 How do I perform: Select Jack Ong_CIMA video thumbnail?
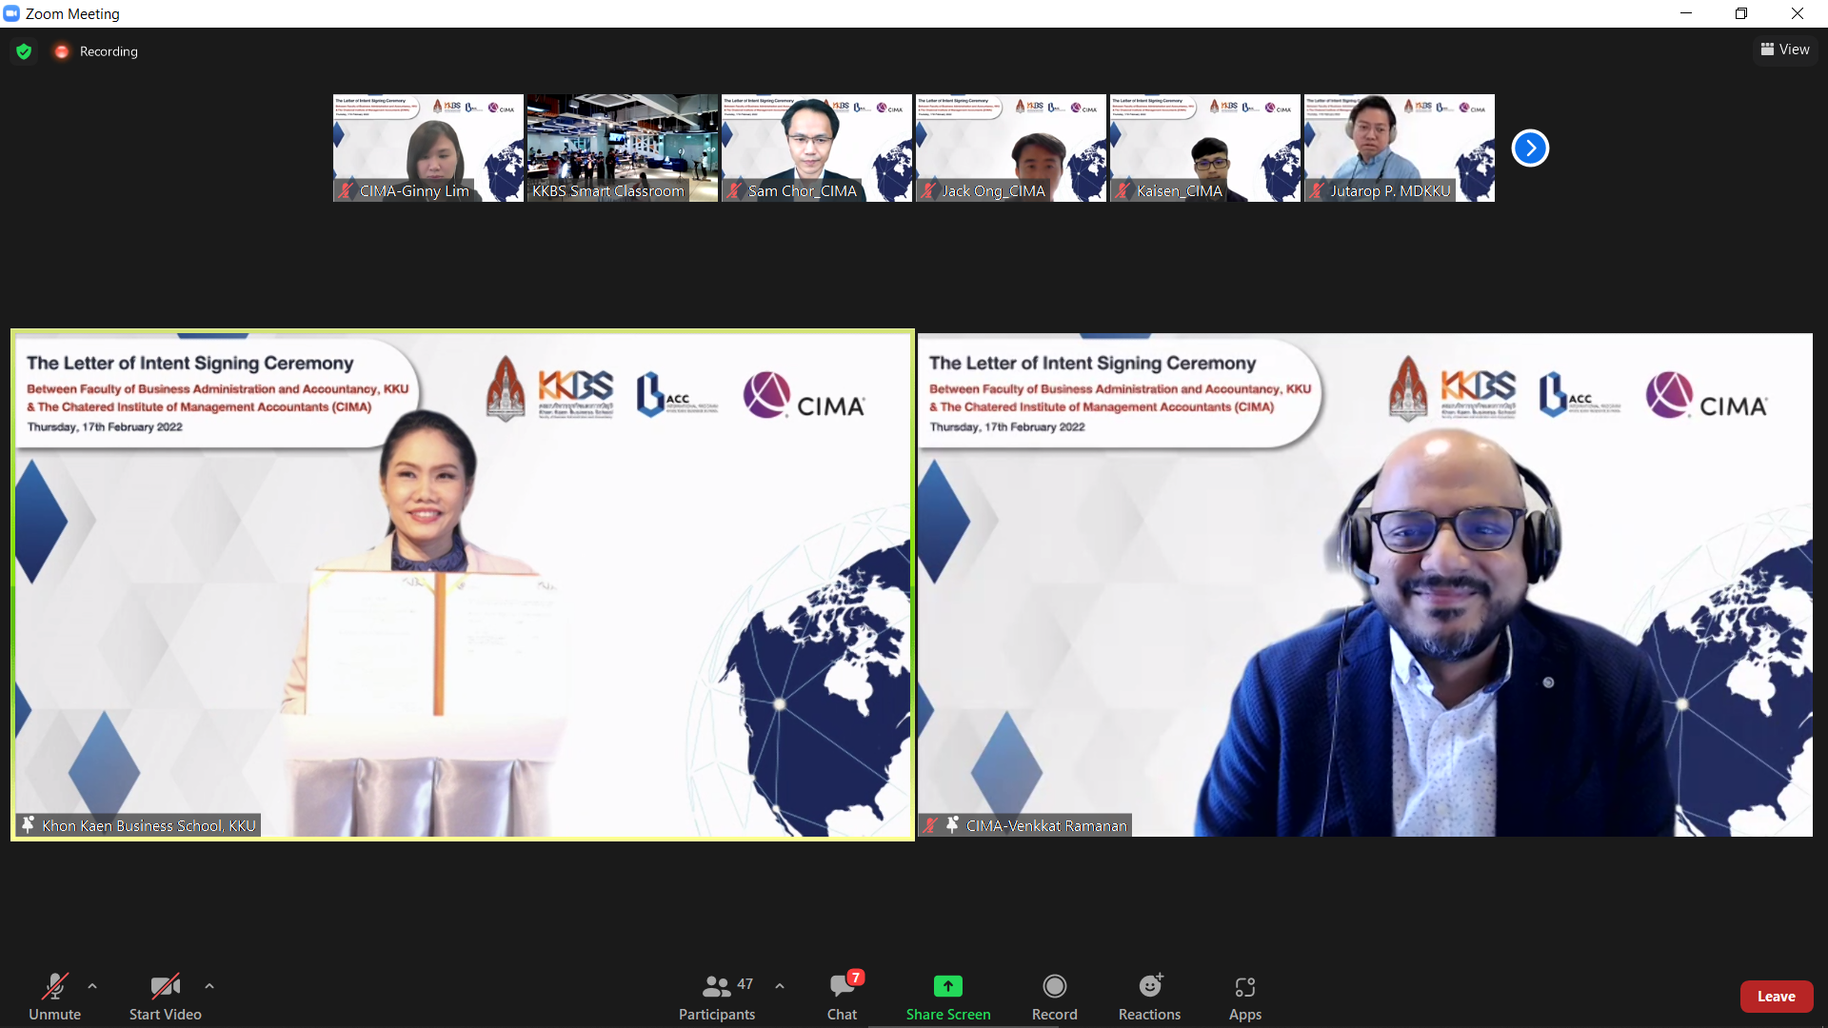pyautogui.click(x=1010, y=148)
